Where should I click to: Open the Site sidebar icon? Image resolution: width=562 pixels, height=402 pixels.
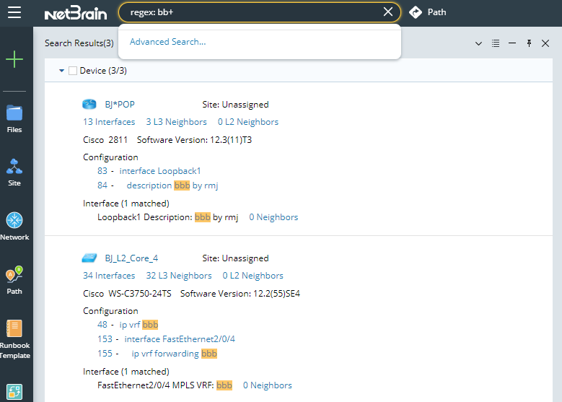[x=14, y=172]
